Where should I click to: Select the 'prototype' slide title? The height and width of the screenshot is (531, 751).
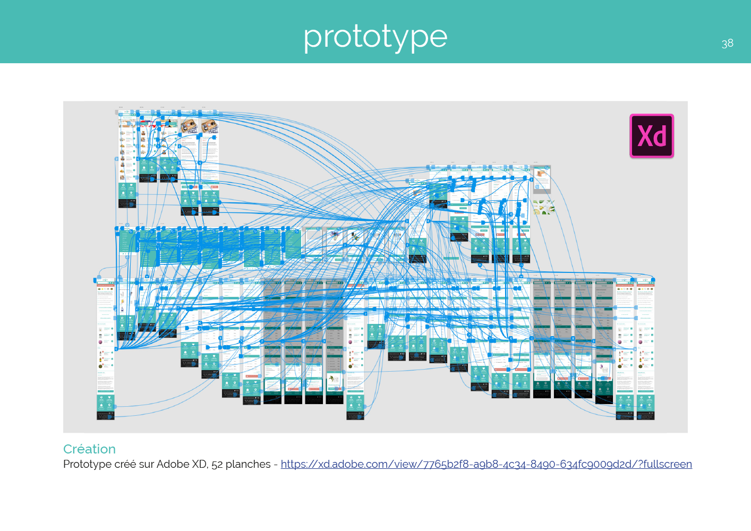pos(375,37)
